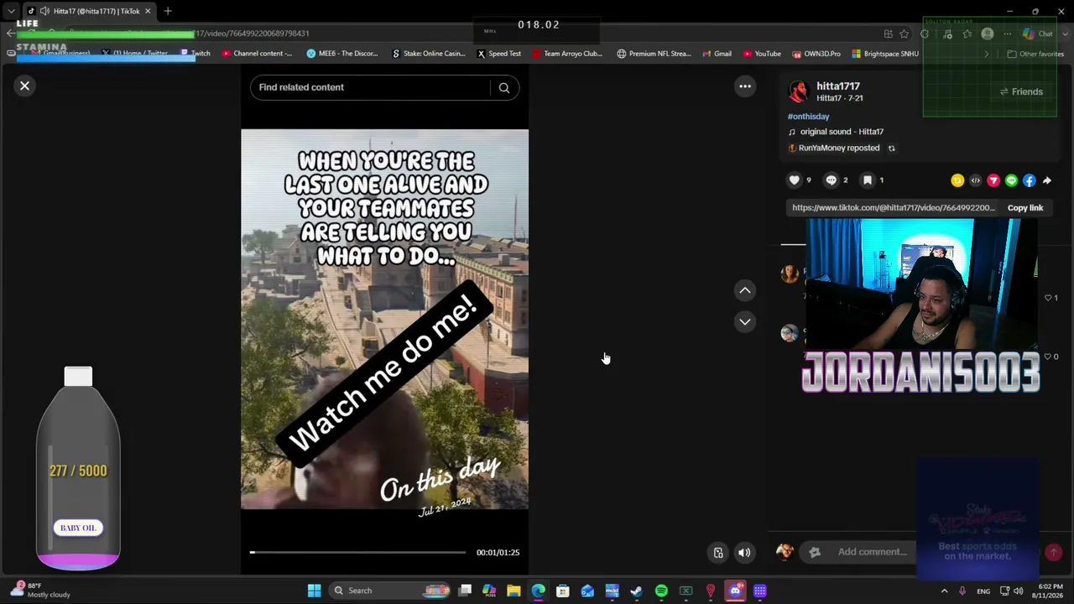Viewport: 1074px width, 604px height.
Task: Get embed code via the embed icon
Action: point(975,180)
